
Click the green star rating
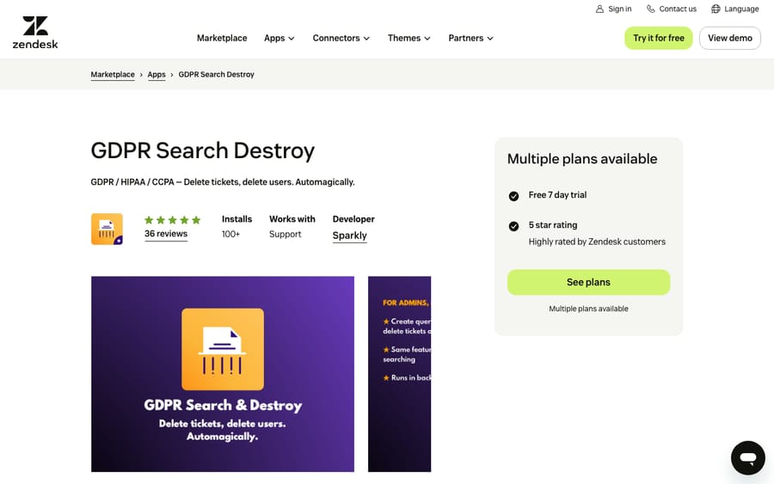click(172, 220)
